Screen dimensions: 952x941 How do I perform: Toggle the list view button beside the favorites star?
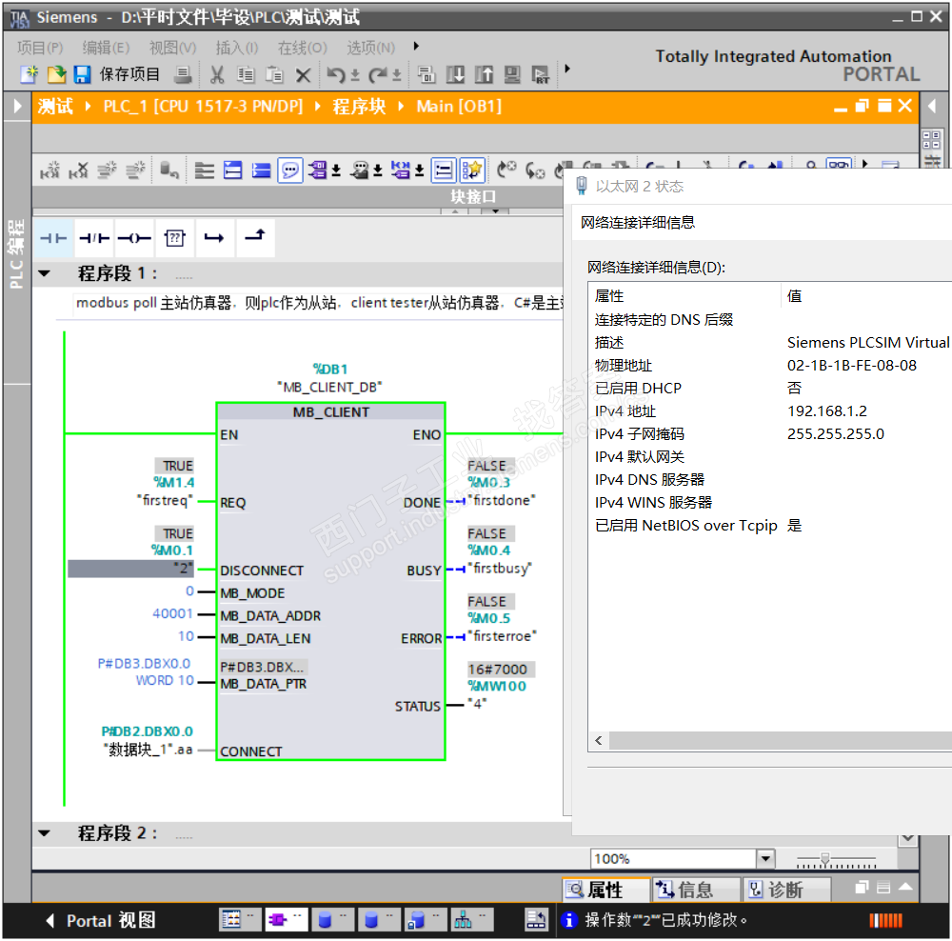(444, 170)
